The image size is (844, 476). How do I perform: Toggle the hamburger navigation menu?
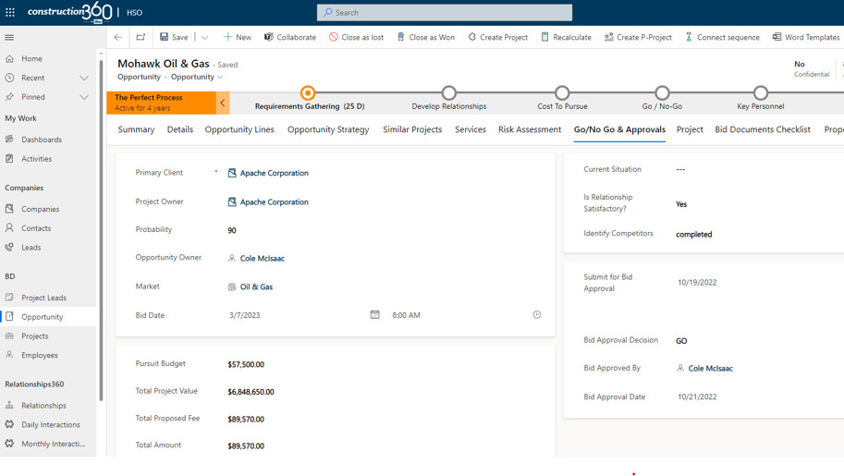coord(9,37)
